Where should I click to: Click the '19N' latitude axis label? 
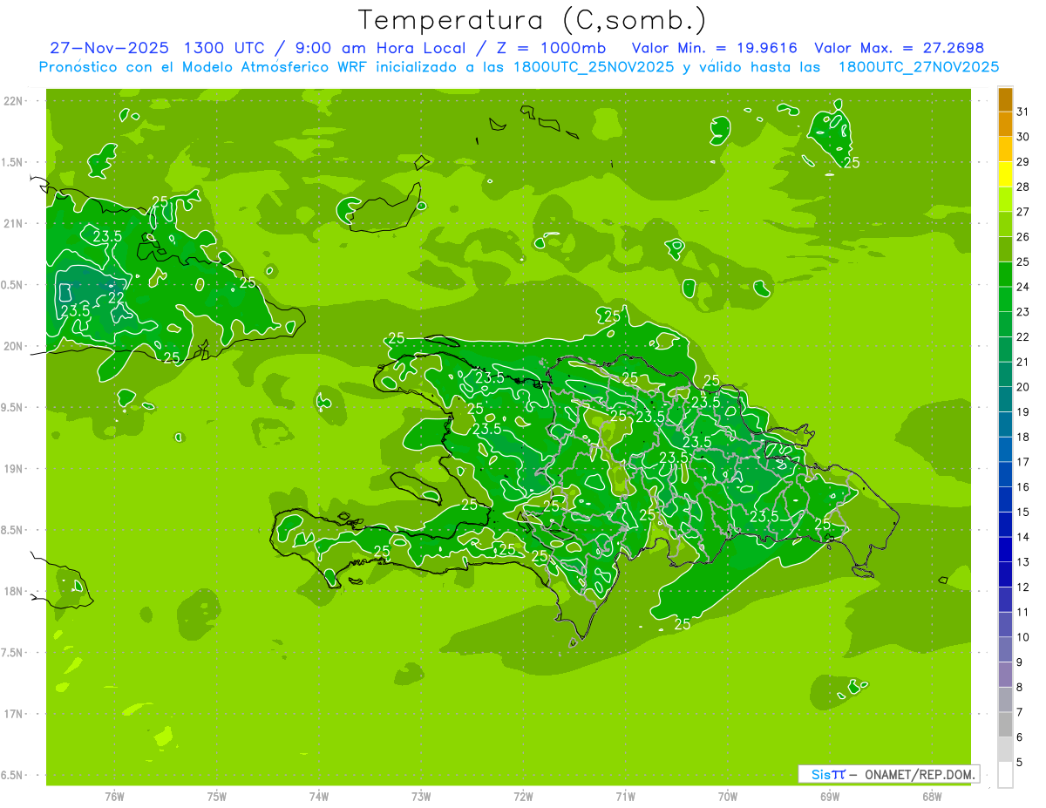tap(14, 469)
